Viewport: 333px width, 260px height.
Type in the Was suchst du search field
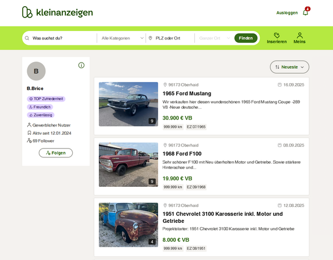[62, 38]
